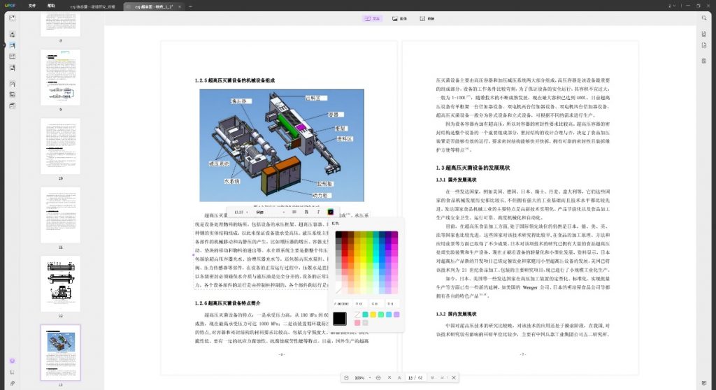
Task: Select the no-color transparent swatch
Action: pos(357,315)
